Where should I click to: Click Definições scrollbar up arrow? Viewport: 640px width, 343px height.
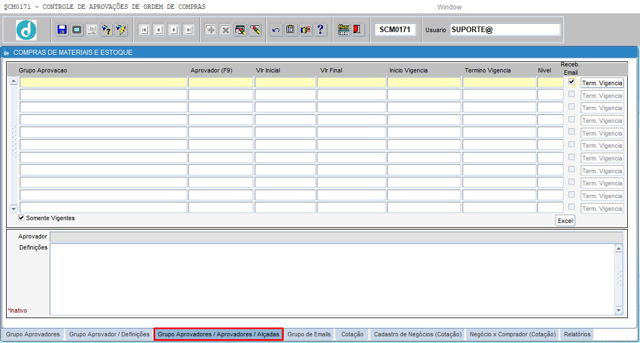(x=619, y=248)
